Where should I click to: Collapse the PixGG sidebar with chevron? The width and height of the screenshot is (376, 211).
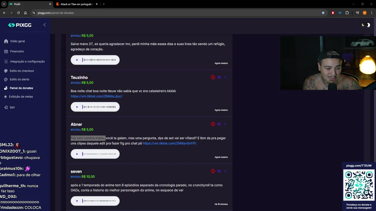coord(45,25)
